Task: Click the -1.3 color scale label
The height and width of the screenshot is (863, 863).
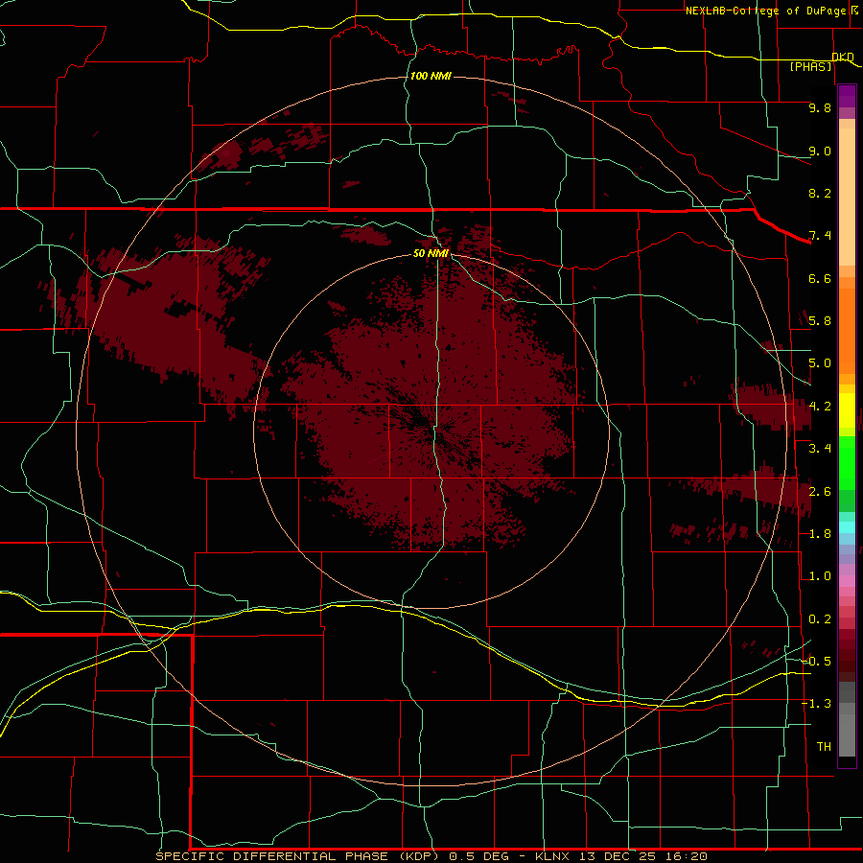Action: [x=816, y=704]
